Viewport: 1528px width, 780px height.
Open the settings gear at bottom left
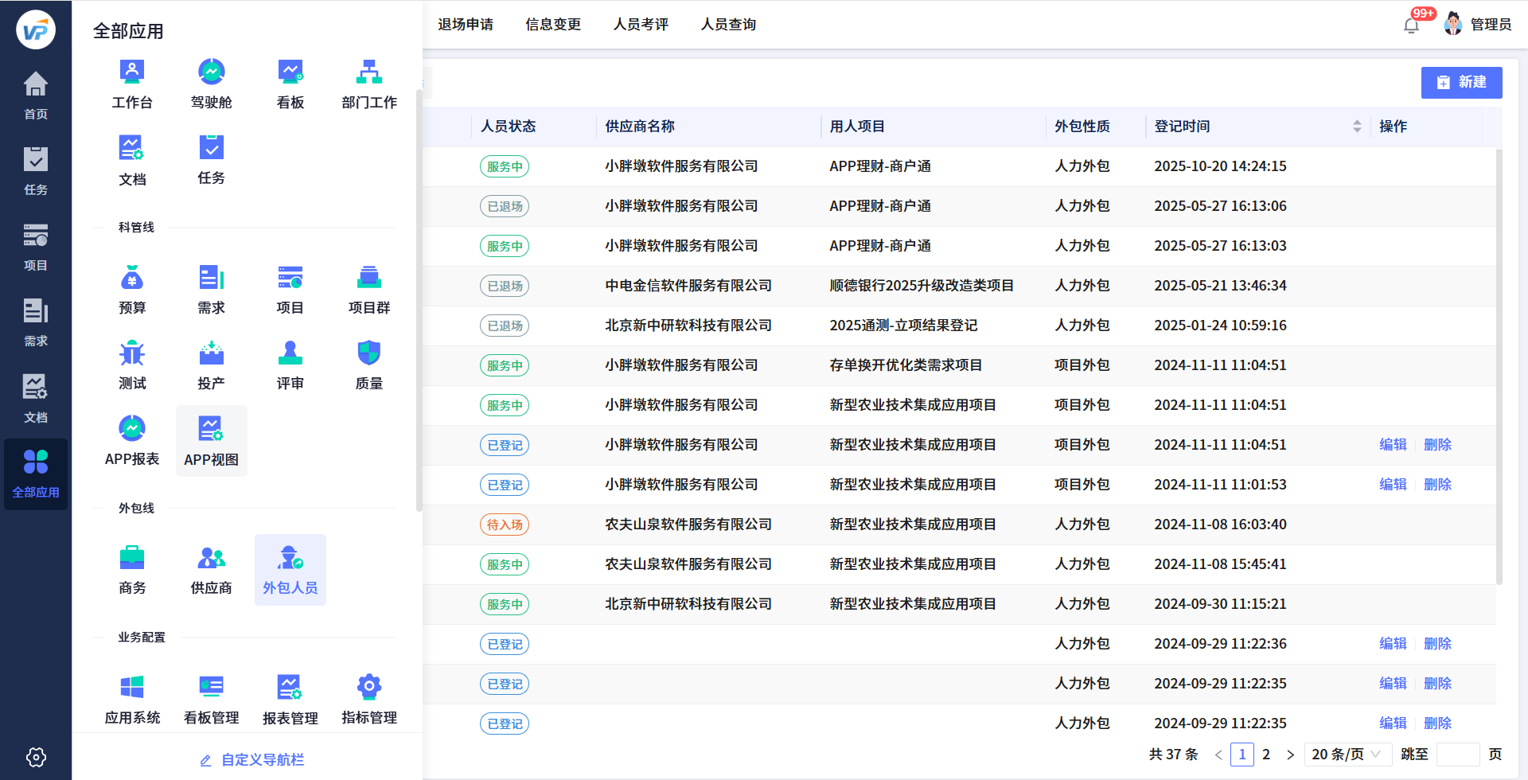[x=35, y=757]
